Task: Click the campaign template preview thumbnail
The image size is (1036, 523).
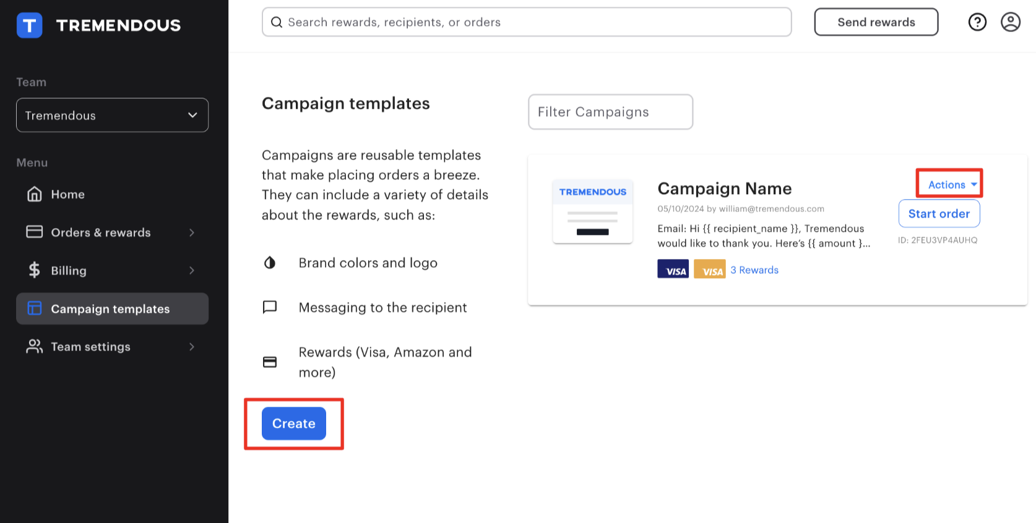Action: coord(593,211)
